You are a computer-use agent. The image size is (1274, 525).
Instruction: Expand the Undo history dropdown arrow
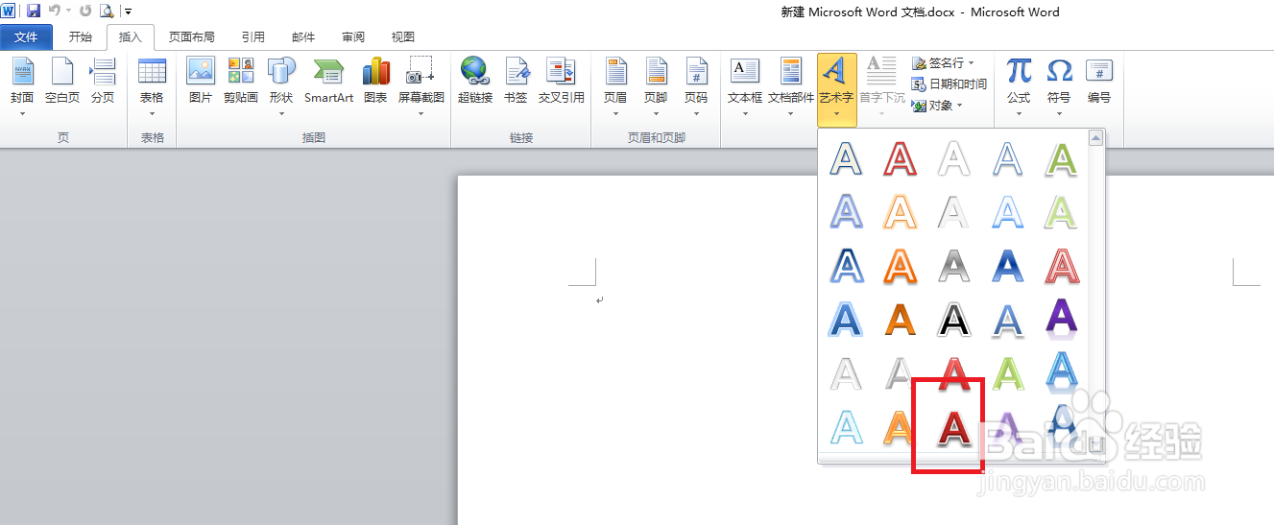pos(68,11)
